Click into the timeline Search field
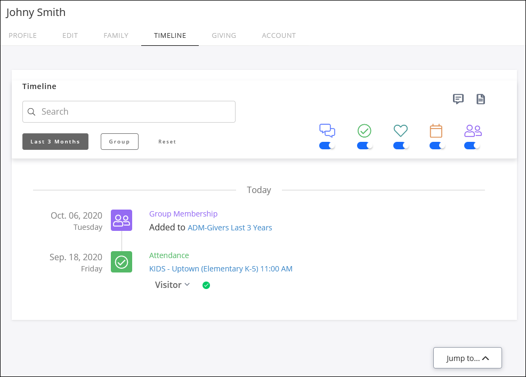Screen dimensions: 526x377 [x=129, y=112]
